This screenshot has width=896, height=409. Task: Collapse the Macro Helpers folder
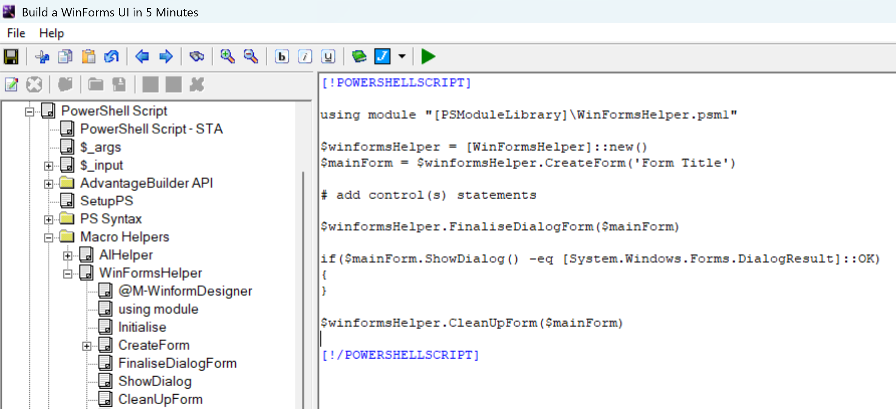point(49,238)
